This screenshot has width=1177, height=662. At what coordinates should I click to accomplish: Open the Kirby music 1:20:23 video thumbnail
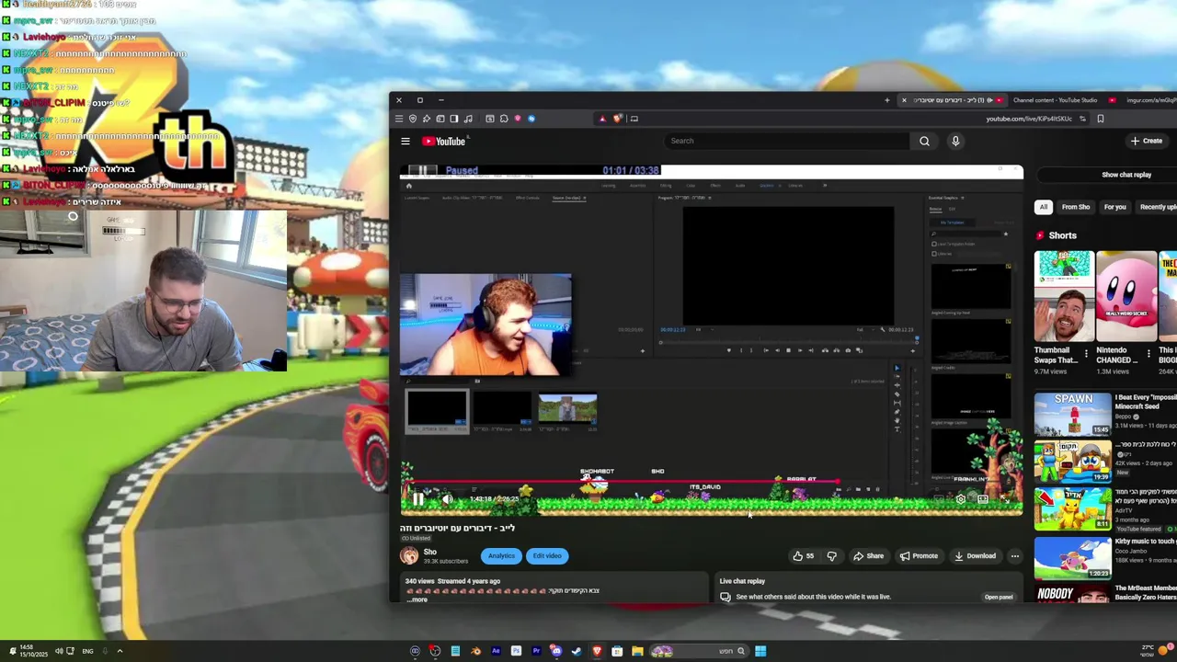1072,556
